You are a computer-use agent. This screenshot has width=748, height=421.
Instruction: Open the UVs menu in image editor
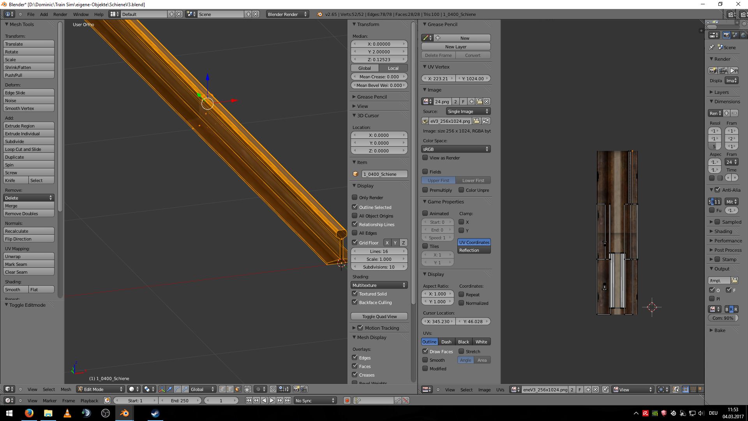pyautogui.click(x=500, y=389)
